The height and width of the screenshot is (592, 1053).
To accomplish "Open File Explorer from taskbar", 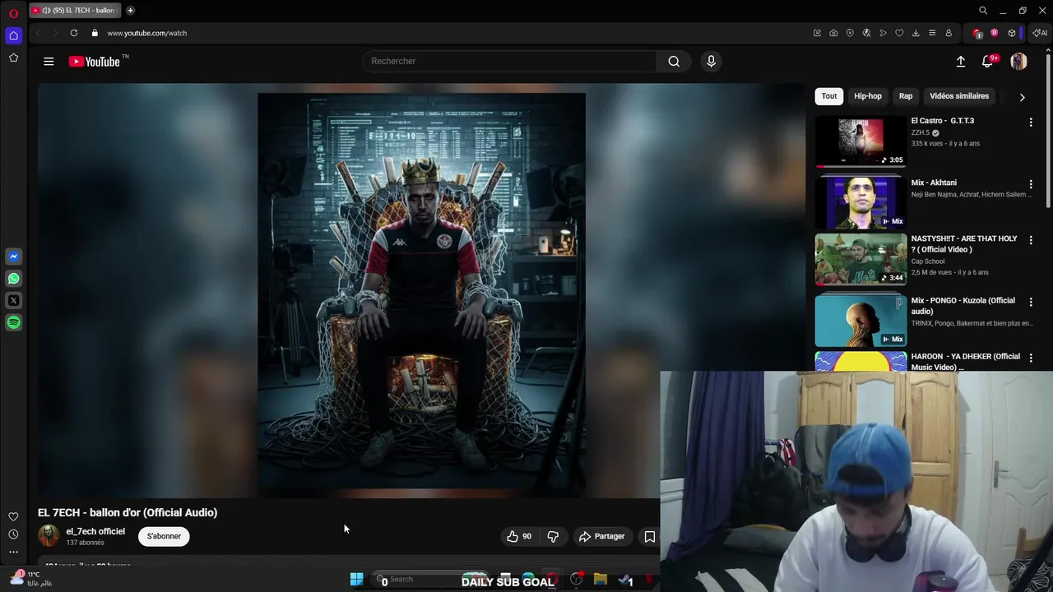I will point(601,579).
